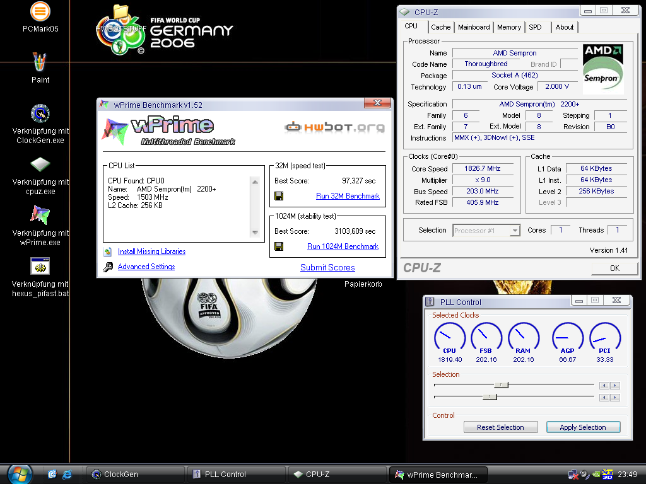The image size is (646, 484).
Task: Click the save icon under 1024M score
Action: (x=279, y=246)
